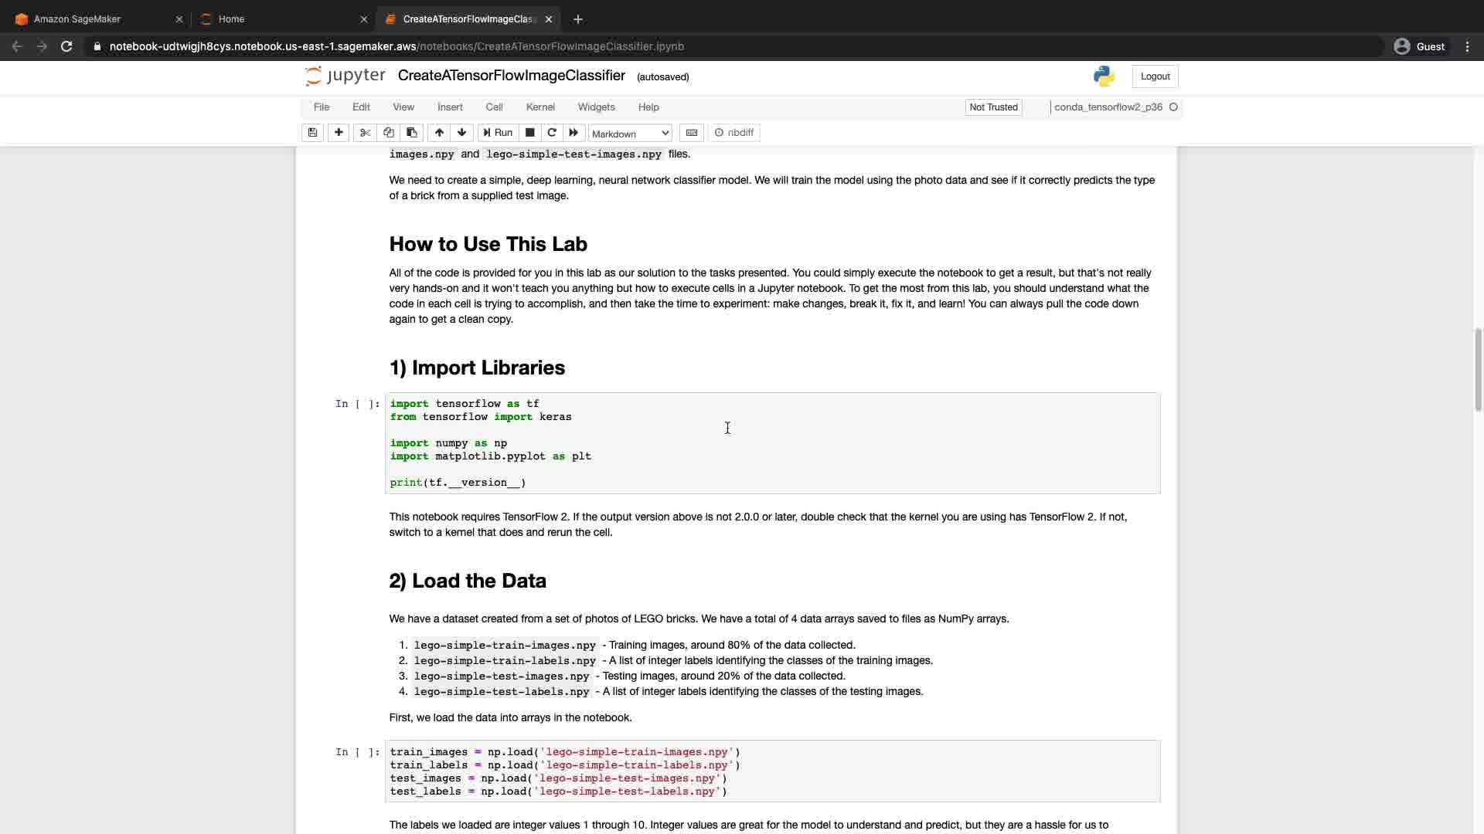This screenshot has width=1484, height=834.
Task: Restart the kernel with the circular arrow
Action: pyautogui.click(x=552, y=133)
